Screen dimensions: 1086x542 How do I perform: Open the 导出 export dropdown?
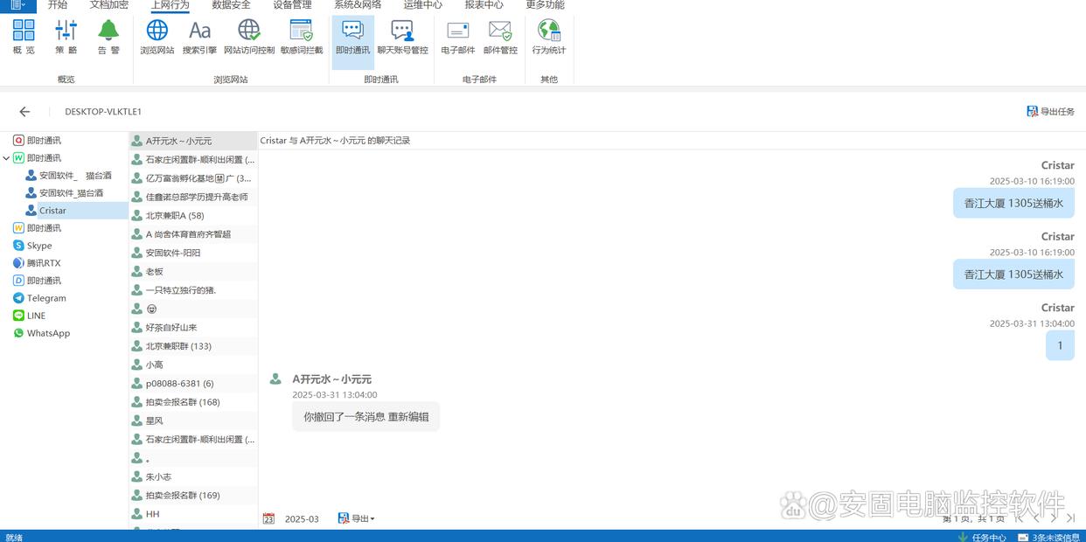click(x=357, y=518)
